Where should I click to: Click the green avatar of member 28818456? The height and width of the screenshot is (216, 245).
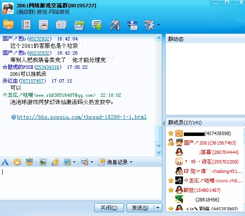pos(179,200)
